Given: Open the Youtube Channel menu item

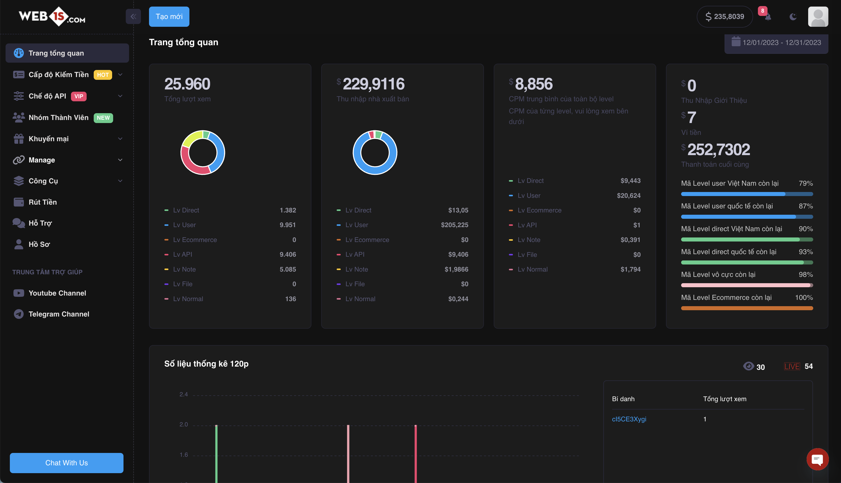Looking at the screenshot, I should tap(67, 293).
